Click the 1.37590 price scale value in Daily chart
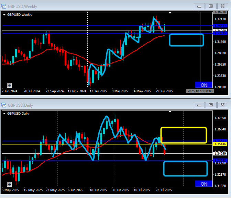This screenshot has height=198, width=231. click(x=220, y=118)
